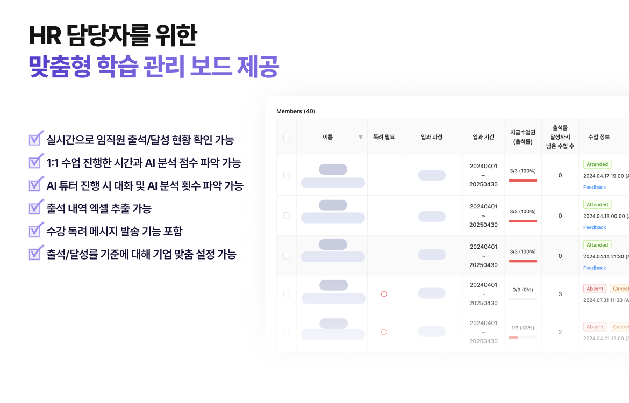This screenshot has height=403, width=629.
Task: Click the red alert icon in the 0/3 (0%) row
Action: coord(384,294)
